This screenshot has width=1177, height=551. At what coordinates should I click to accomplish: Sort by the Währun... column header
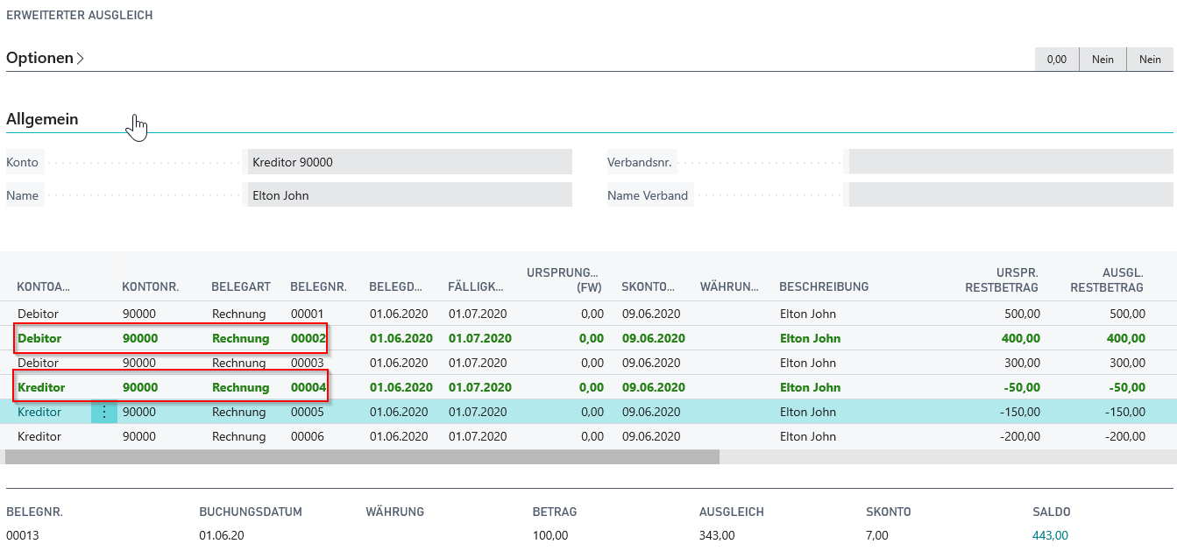728,286
